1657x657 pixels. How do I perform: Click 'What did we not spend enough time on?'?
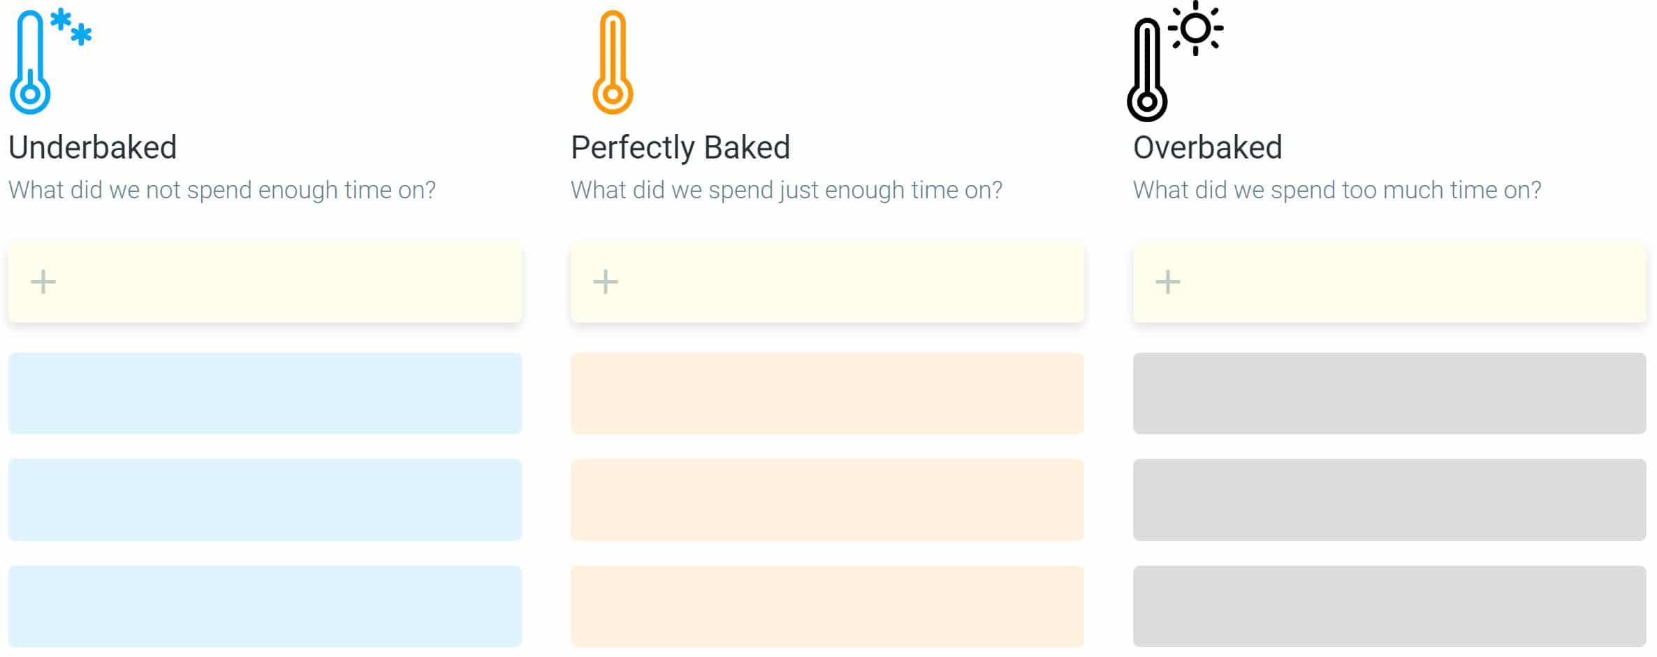[222, 190]
